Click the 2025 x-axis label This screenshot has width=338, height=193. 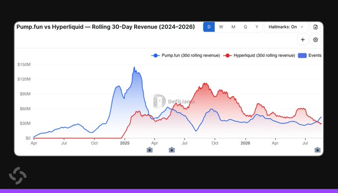(125, 143)
